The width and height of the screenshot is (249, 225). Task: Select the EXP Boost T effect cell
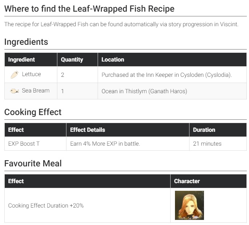click(x=24, y=144)
